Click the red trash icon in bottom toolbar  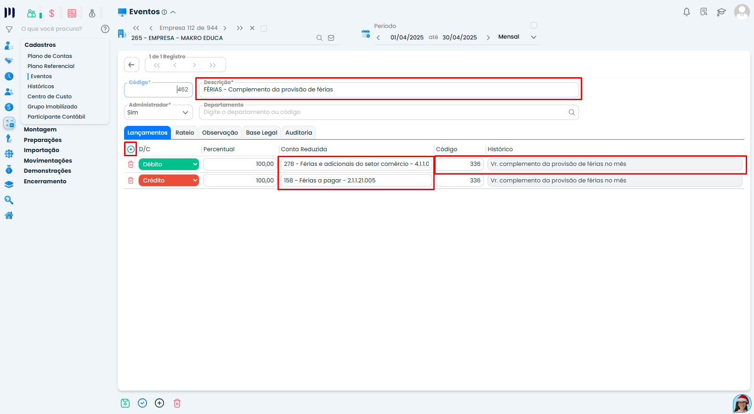click(177, 403)
